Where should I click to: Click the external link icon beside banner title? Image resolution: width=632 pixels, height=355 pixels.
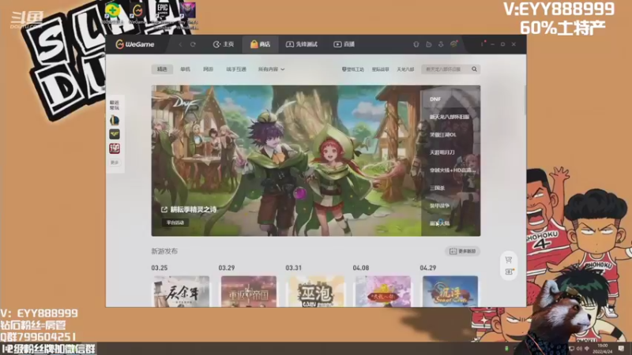tap(164, 209)
